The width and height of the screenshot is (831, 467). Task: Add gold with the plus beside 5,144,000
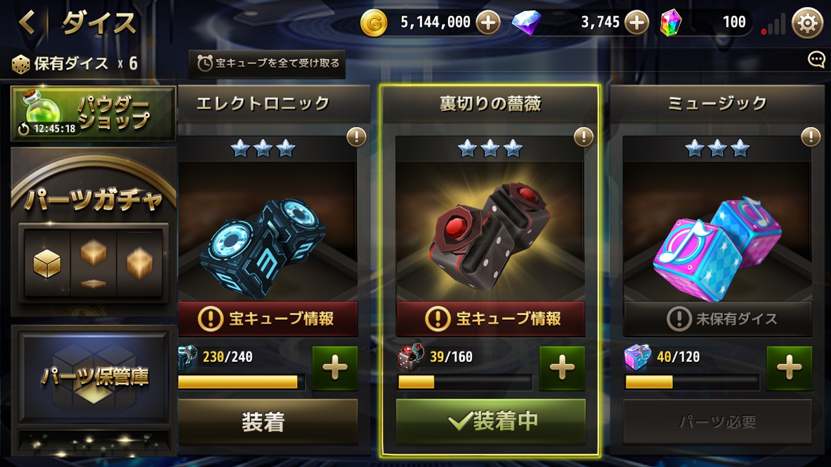[488, 23]
